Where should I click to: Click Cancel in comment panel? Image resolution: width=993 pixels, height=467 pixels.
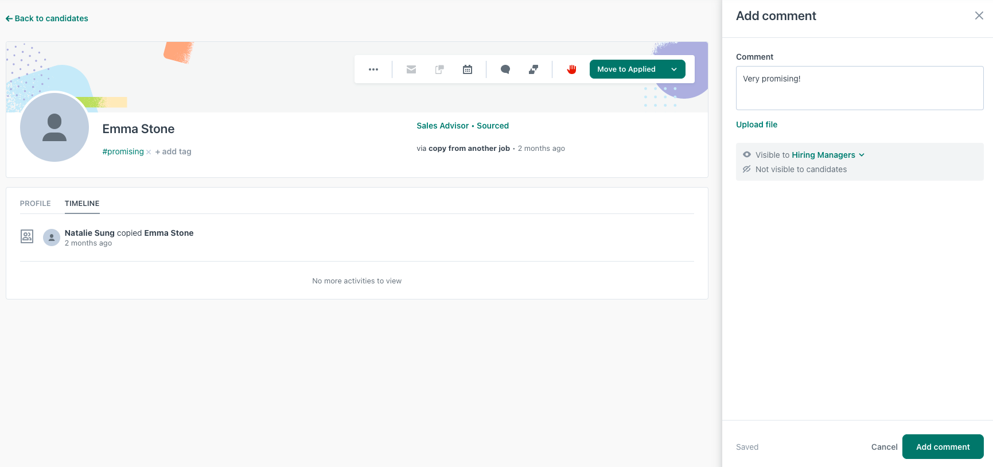point(884,447)
